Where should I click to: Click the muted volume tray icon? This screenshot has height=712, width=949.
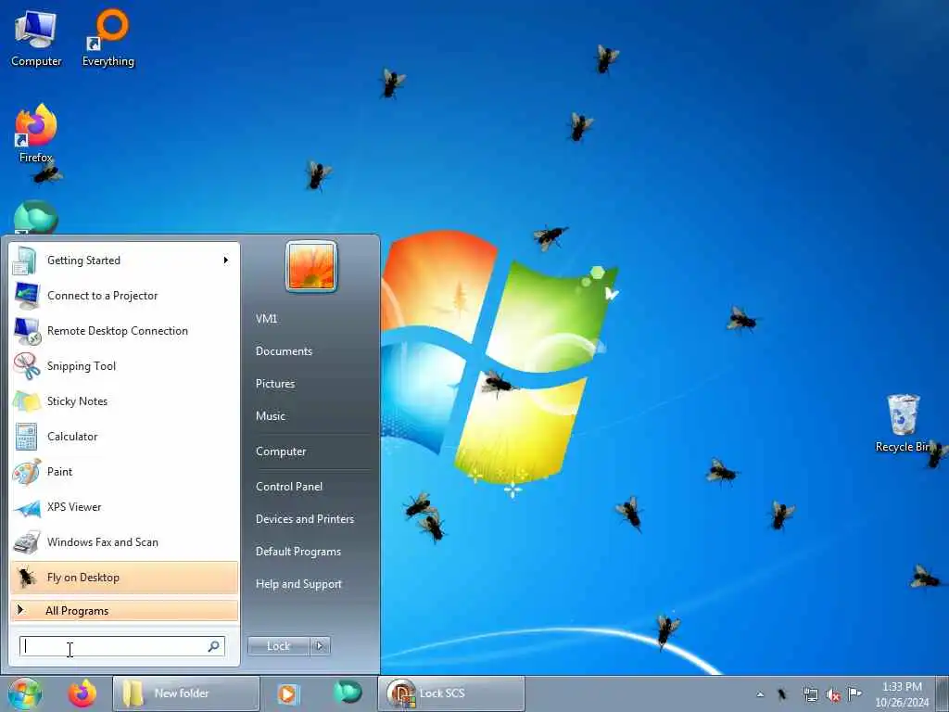[833, 694]
